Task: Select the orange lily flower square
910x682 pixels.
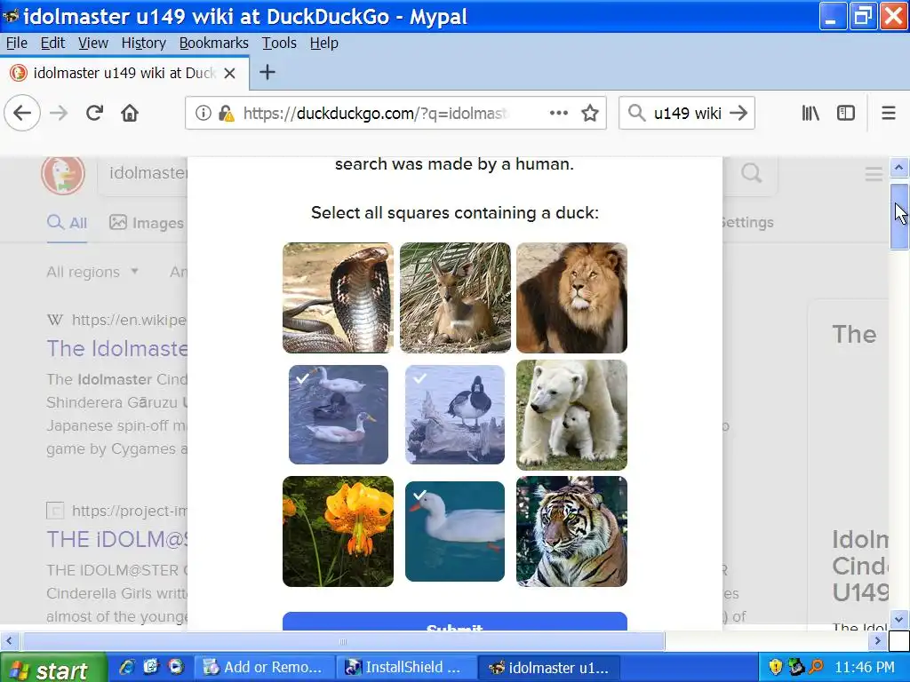Action: 339,531
